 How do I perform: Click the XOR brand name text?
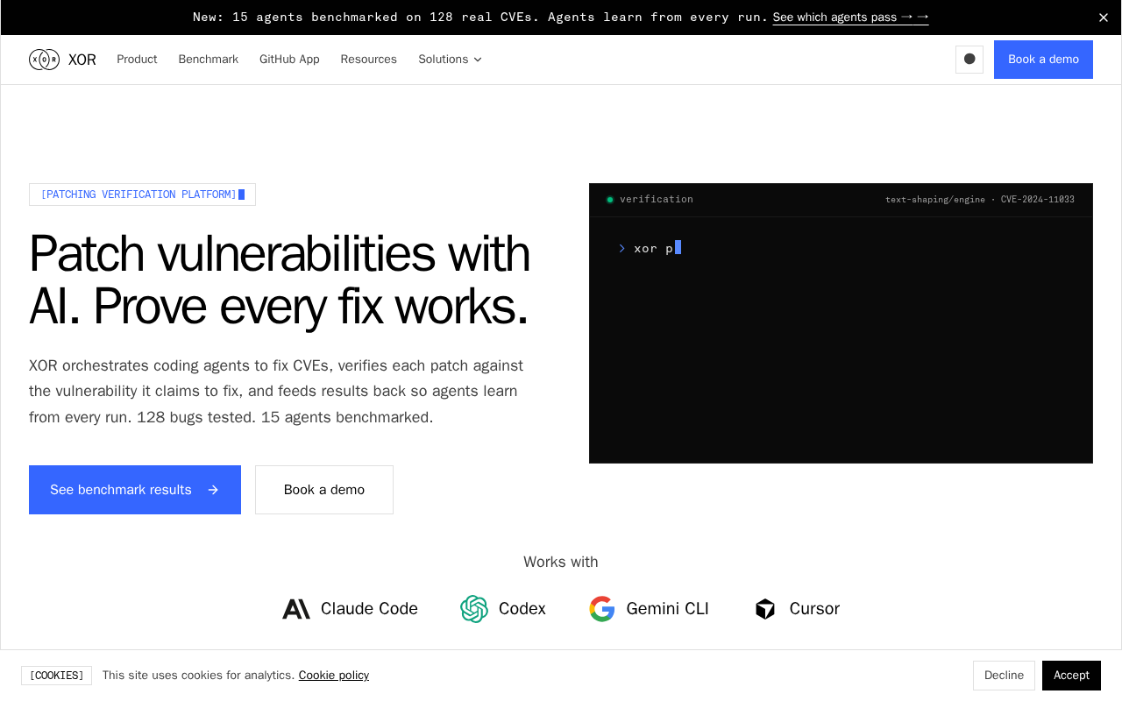[82, 60]
